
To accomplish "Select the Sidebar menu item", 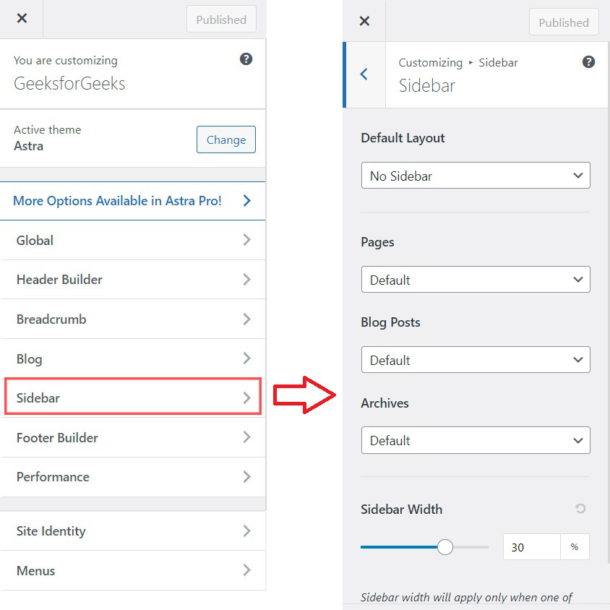I will coord(133,398).
